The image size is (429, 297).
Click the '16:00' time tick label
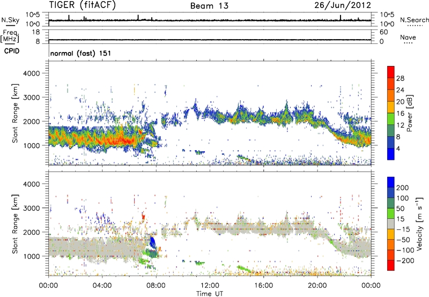263,286
